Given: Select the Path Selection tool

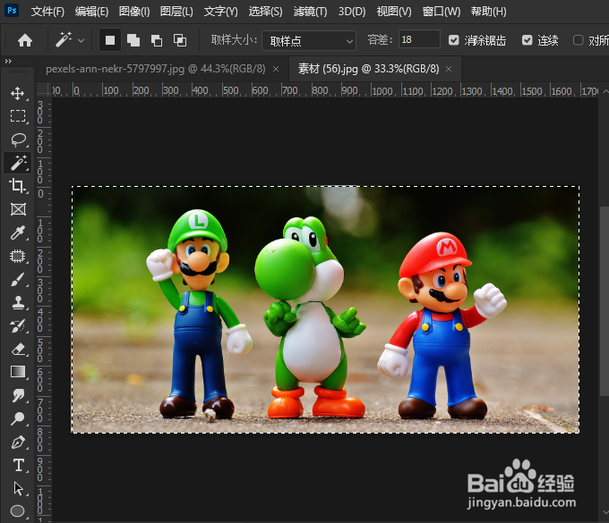Looking at the screenshot, I should (18, 488).
